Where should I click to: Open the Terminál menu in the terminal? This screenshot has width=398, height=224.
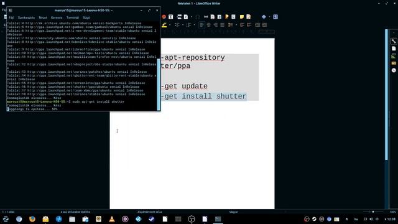pos(73,17)
